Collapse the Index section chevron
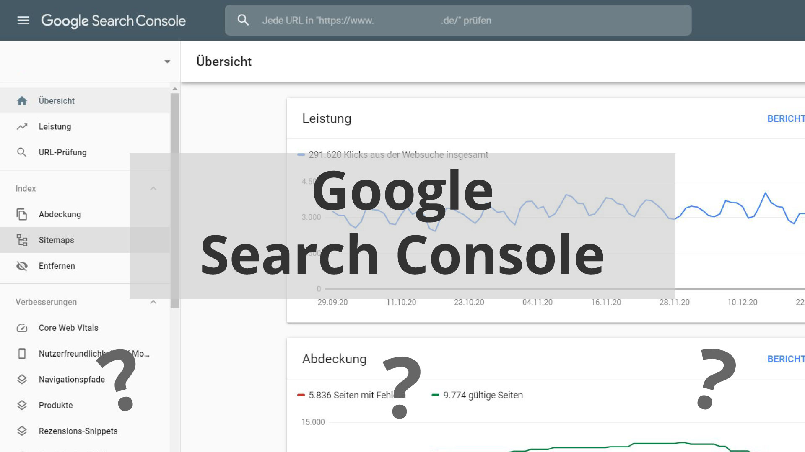Viewport: 805px width, 452px height. [x=153, y=189]
